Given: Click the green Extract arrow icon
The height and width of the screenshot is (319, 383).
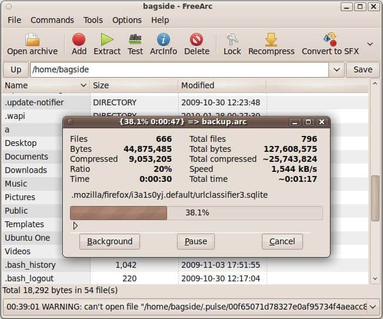Looking at the screenshot, I should point(106,39).
